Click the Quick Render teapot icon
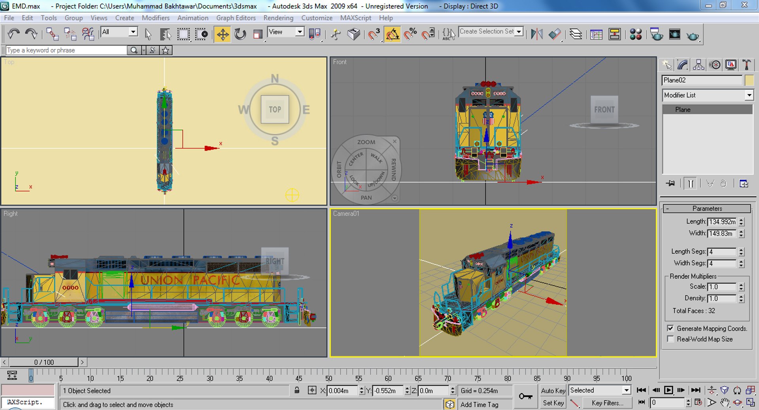Viewport: 759px width, 410px height. [693, 36]
